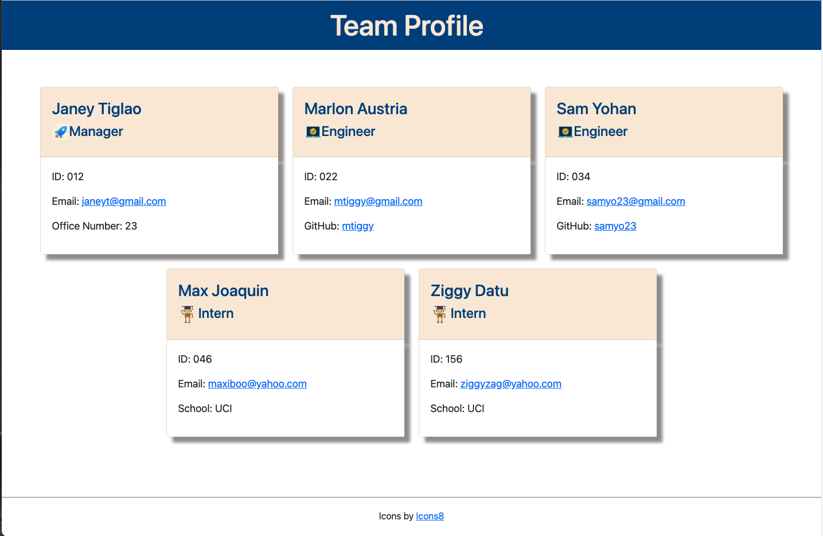Click the text ID: 012

pos(68,177)
